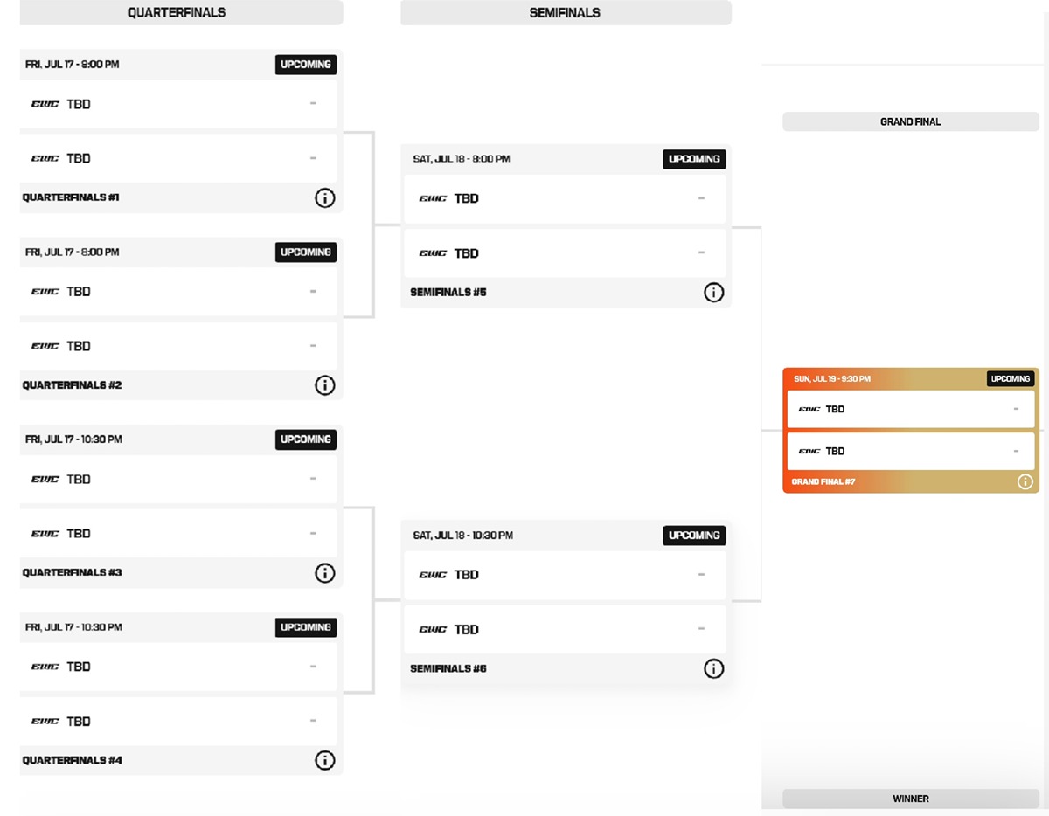Open info icon for Quarterfinals #2
The width and height of the screenshot is (1049, 816).
click(324, 385)
